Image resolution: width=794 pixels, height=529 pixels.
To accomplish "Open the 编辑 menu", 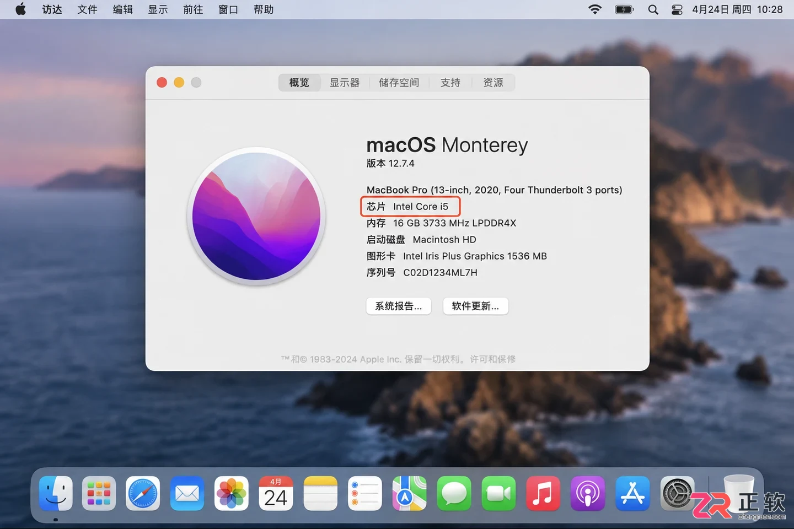I will point(123,9).
